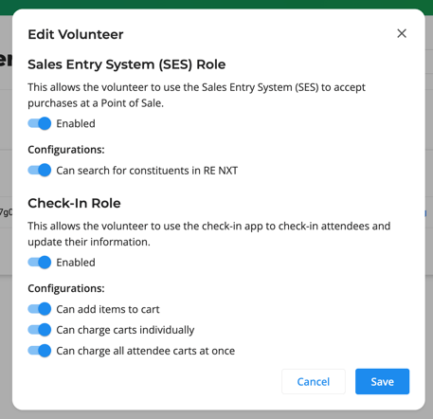Click the "Can search for constituents in RE NXT" label
This screenshot has width=433, height=419.
click(x=147, y=171)
